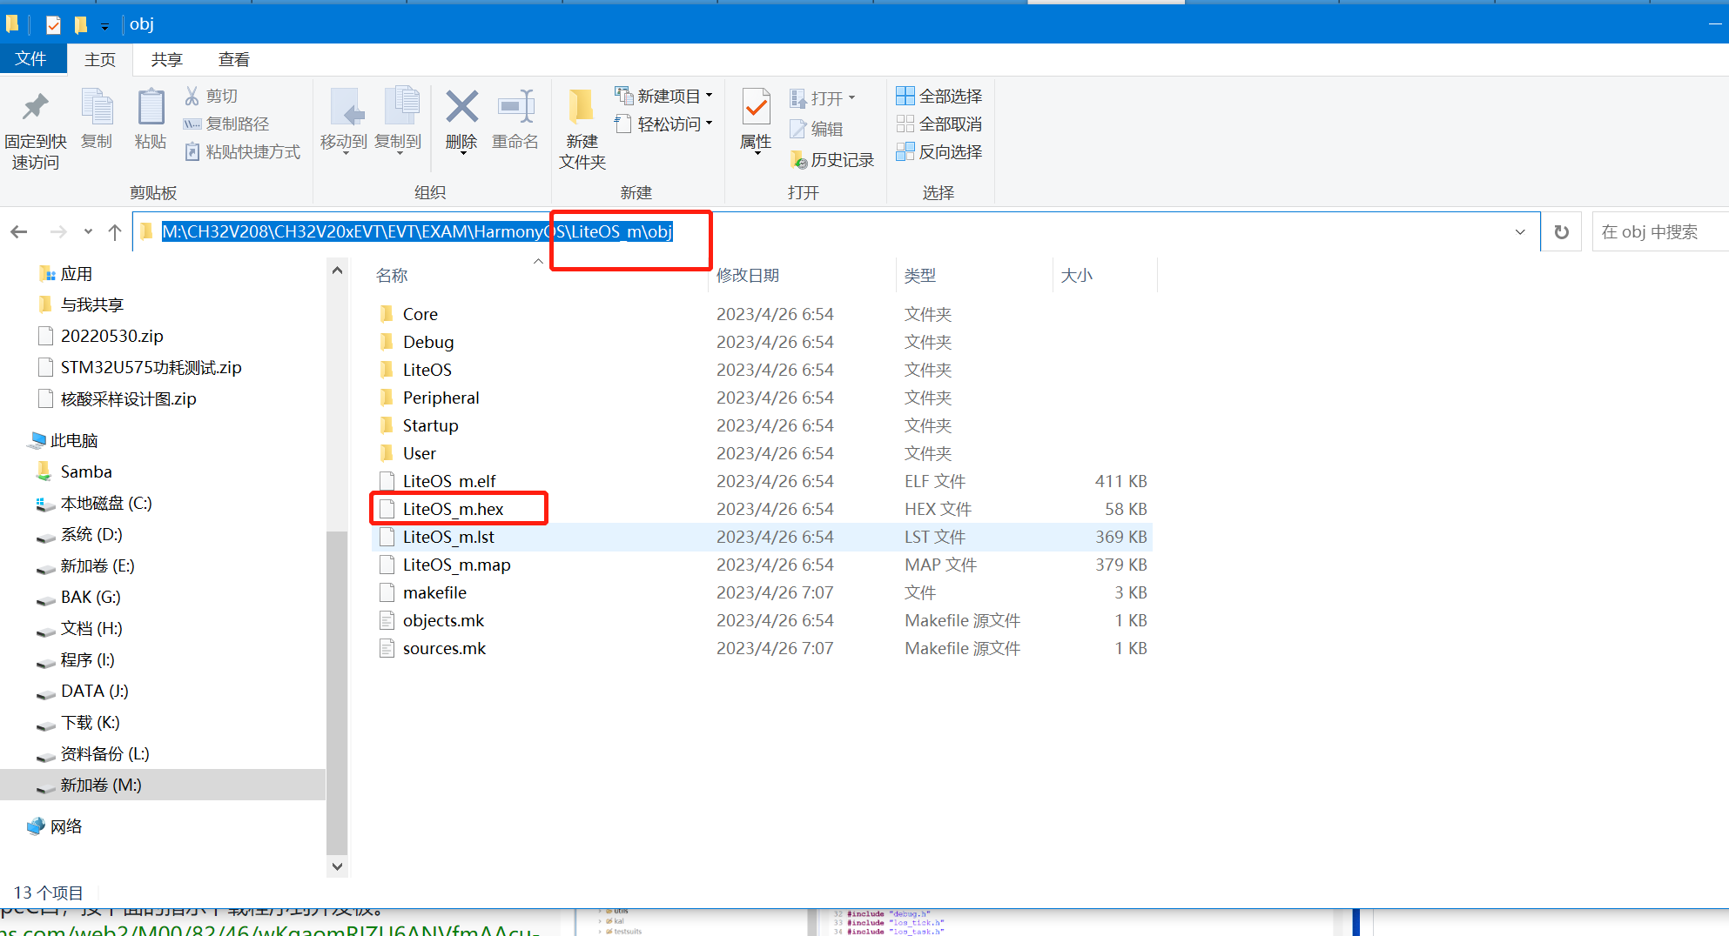Image resolution: width=1729 pixels, height=936 pixels.
Task: Select Samba in navigation pane
Action: pos(85,471)
